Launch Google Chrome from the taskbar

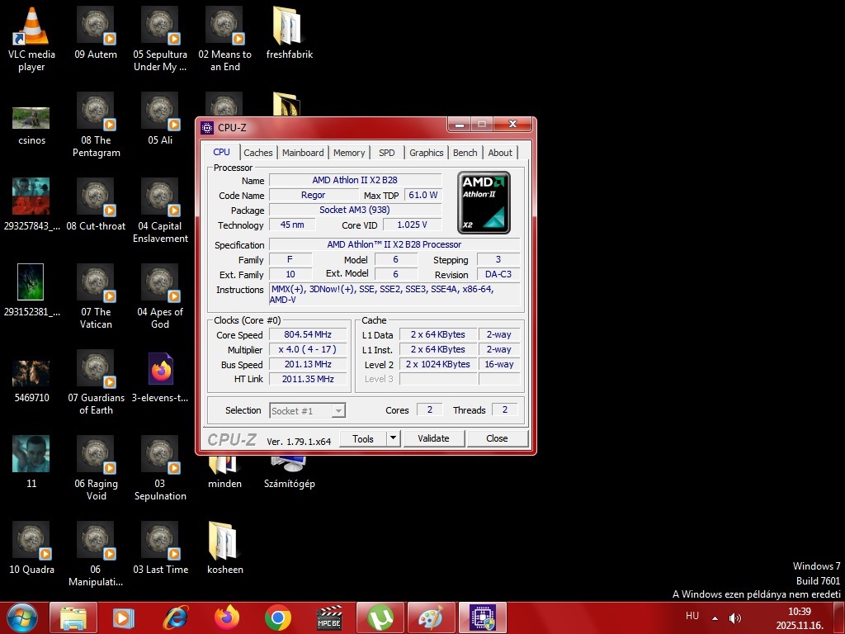(278, 617)
